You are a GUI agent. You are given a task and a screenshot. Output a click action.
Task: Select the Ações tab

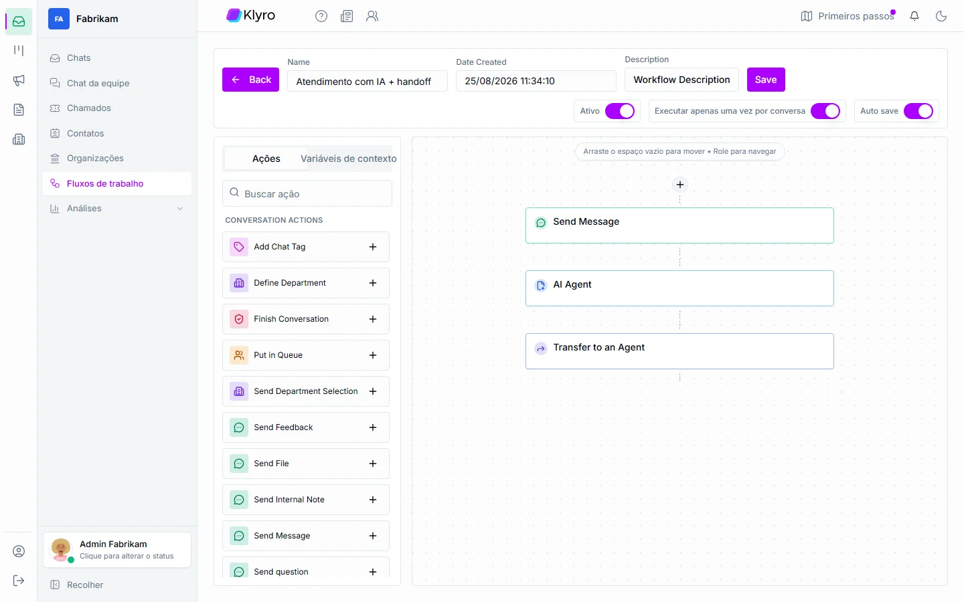click(266, 159)
